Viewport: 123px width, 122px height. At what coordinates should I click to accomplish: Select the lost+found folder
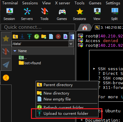pos(30,63)
